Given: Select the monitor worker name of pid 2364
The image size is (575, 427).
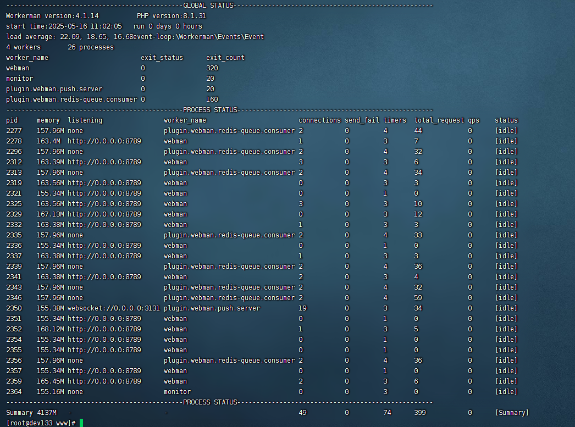Looking at the screenshot, I should pos(177,392).
